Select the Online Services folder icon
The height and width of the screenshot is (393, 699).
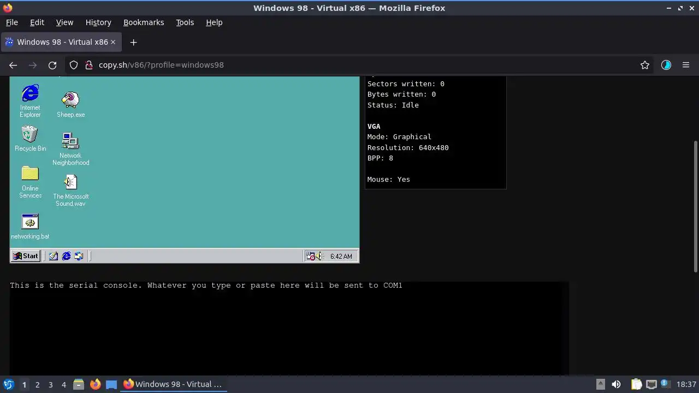30,182
